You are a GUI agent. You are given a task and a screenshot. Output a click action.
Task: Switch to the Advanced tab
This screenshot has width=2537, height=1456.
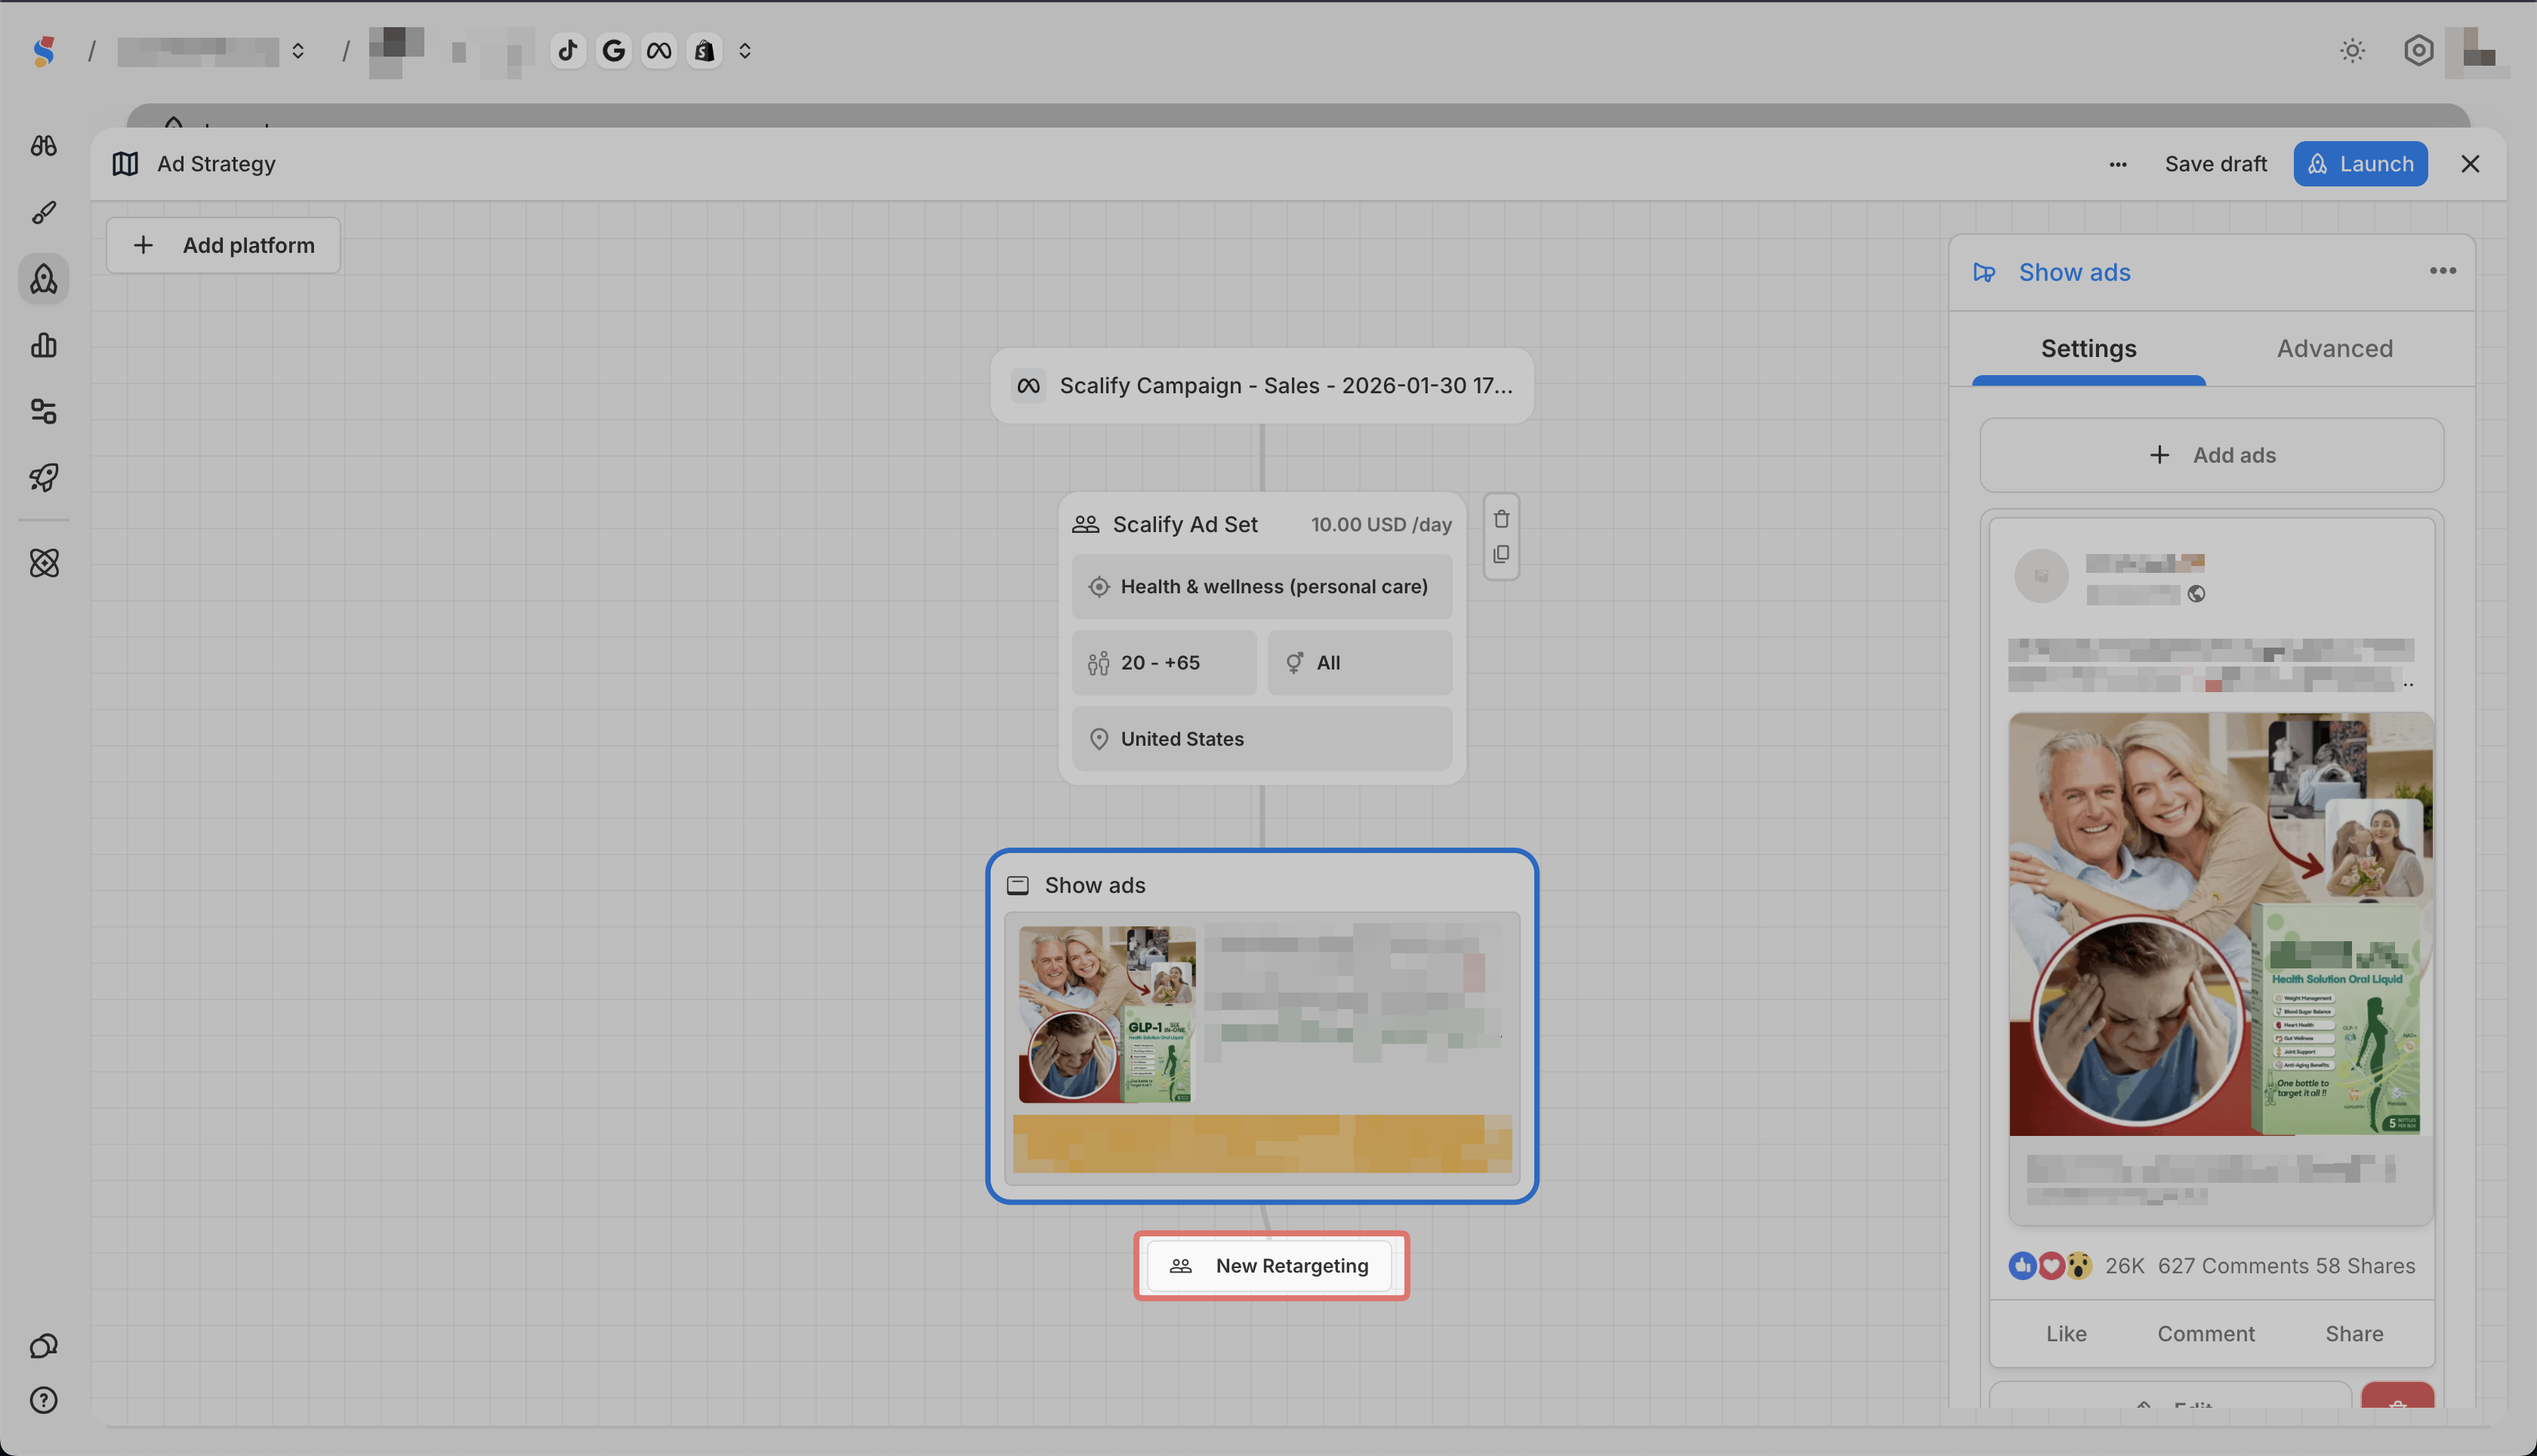click(x=2334, y=348)
